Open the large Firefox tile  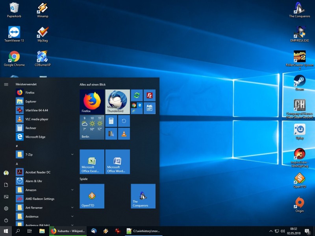click(92, 102)
